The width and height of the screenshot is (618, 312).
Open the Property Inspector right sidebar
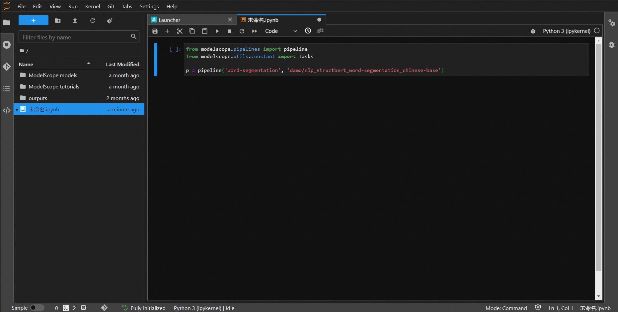[612, 23]
